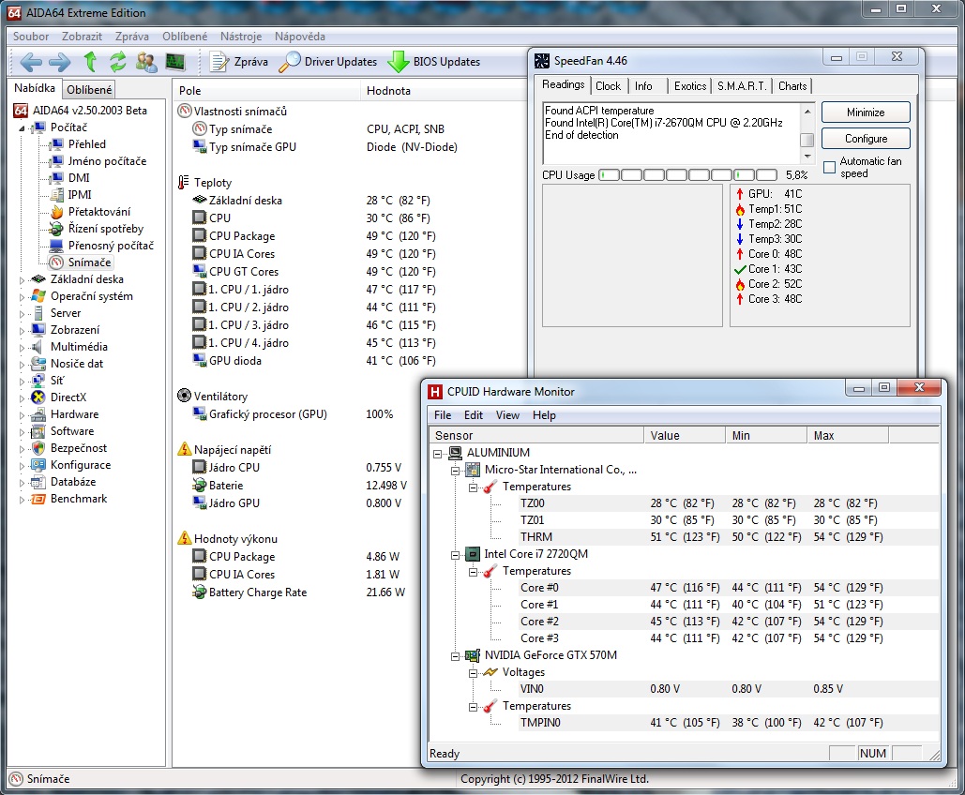The width and height of the screenshot is (965, 795).
Task: Open the Zpráva report toolbar button
Action: tap(239, 62)
